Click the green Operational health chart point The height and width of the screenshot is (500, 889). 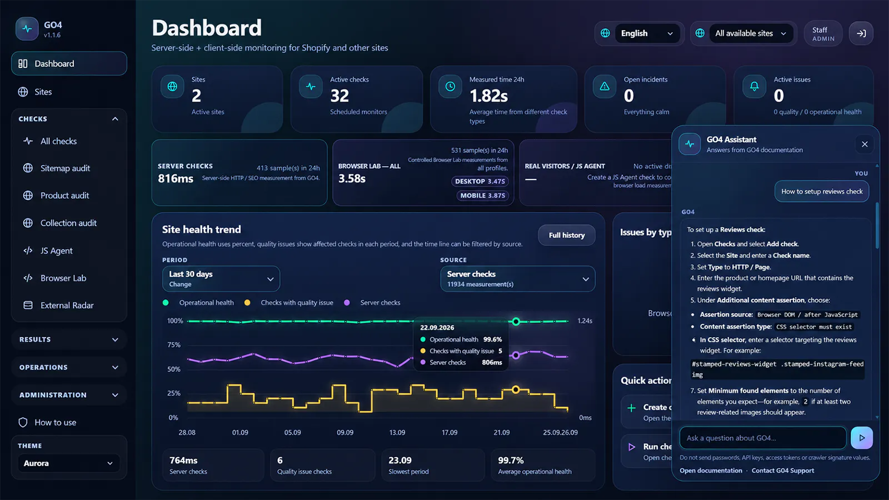[x=516, y=322]
